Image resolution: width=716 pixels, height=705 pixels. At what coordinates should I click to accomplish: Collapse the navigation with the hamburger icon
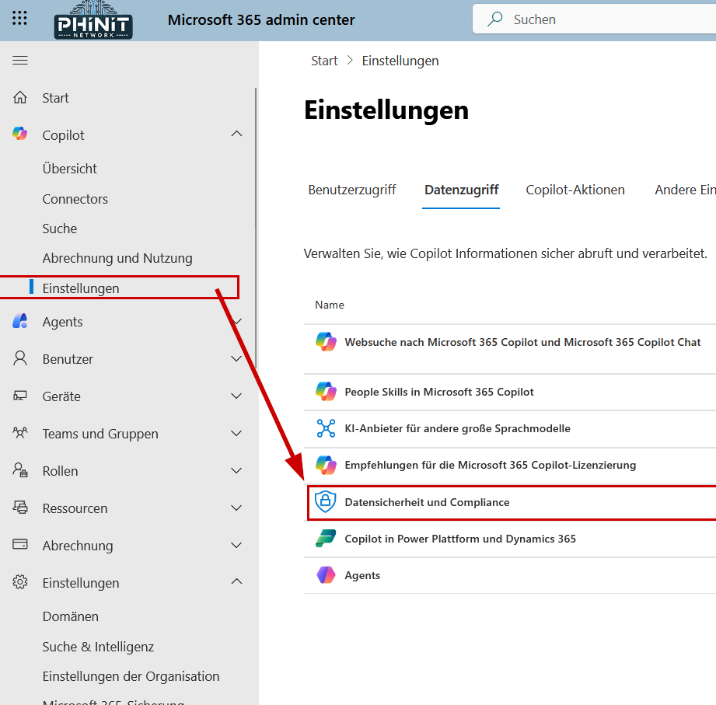[19, 59]
